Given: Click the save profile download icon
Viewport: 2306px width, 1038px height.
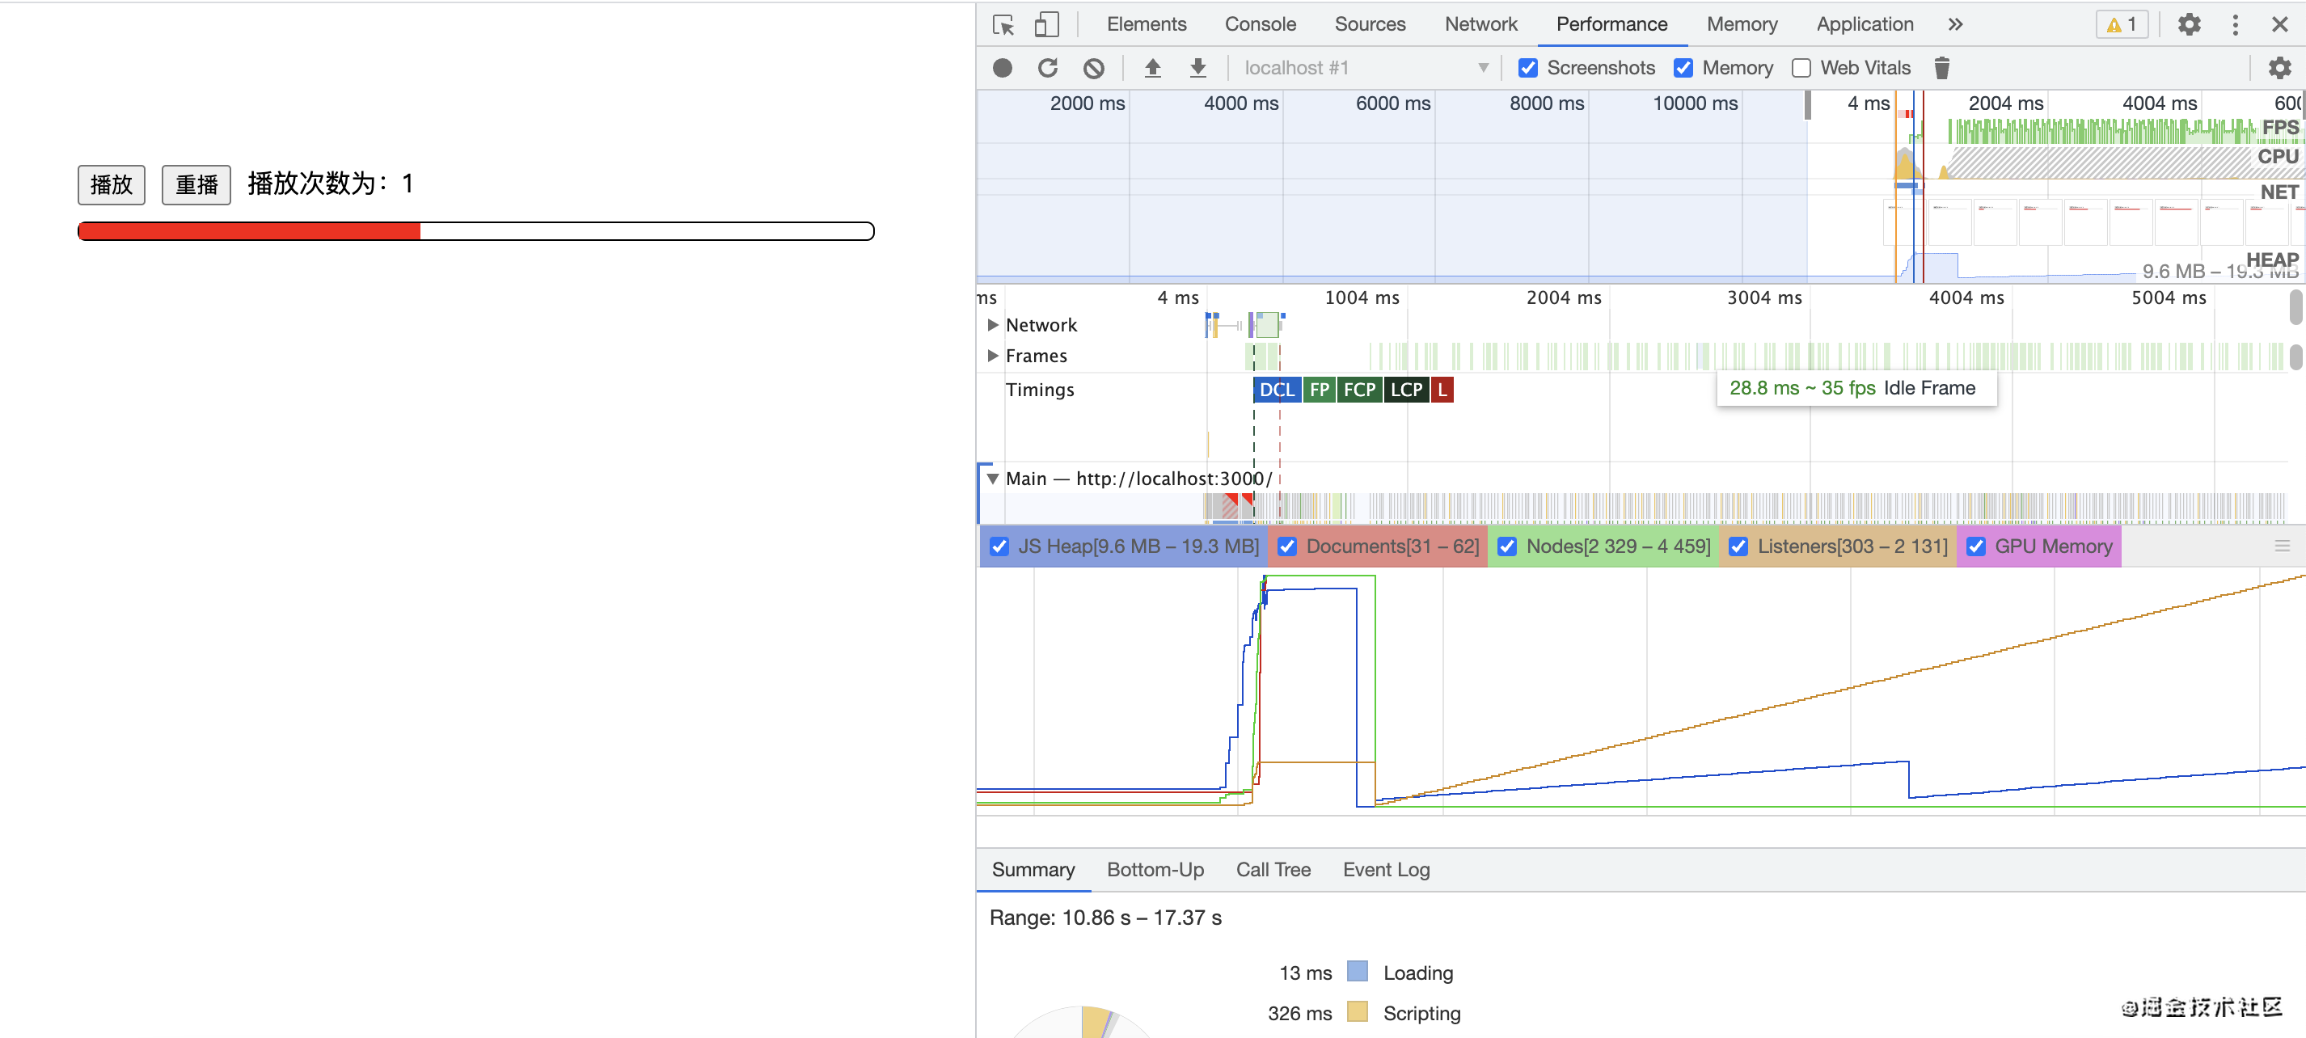Looking at the screenshot, I should point(1197,68).
